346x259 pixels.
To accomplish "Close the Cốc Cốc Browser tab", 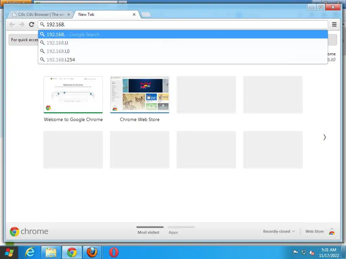I will click(x=69, y=15).
